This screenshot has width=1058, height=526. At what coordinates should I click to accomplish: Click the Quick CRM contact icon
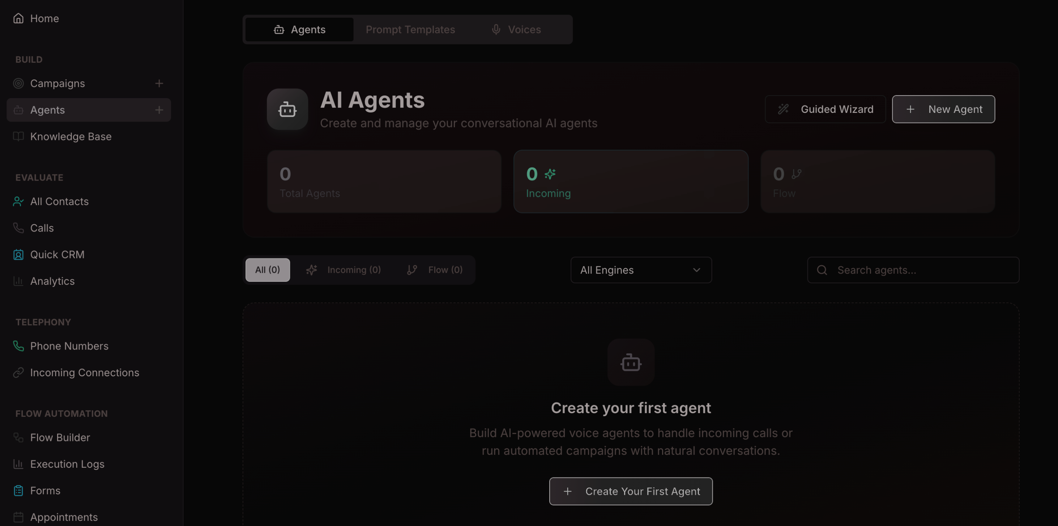coord(18,255)
